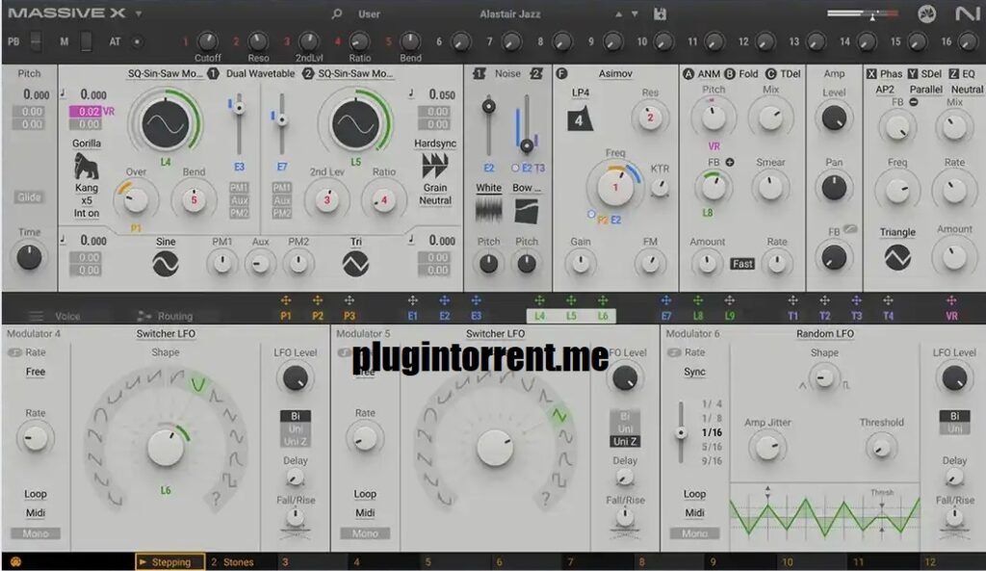Click the Native Instruments NI logo
986x571 pixels.
967,13
